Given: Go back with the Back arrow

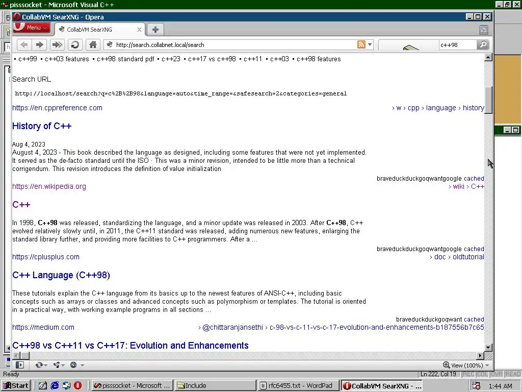Looking at the screenshot, I should [x=24, y=45].
